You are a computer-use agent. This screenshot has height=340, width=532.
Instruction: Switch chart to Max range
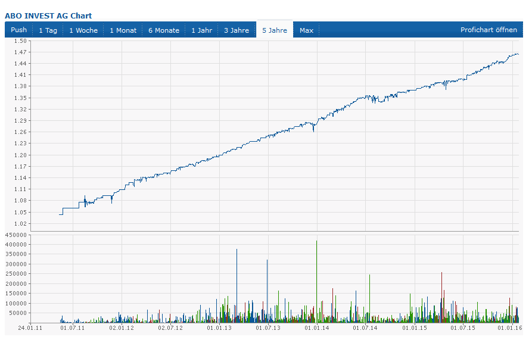point(306,30)
